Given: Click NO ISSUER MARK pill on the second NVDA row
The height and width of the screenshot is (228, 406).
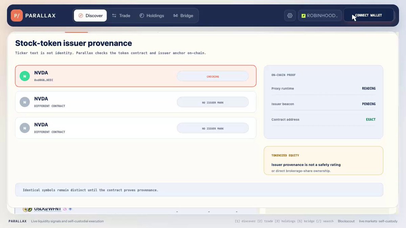Looking at the screenshot, I should pyautogui.click(x=213, y=102).
